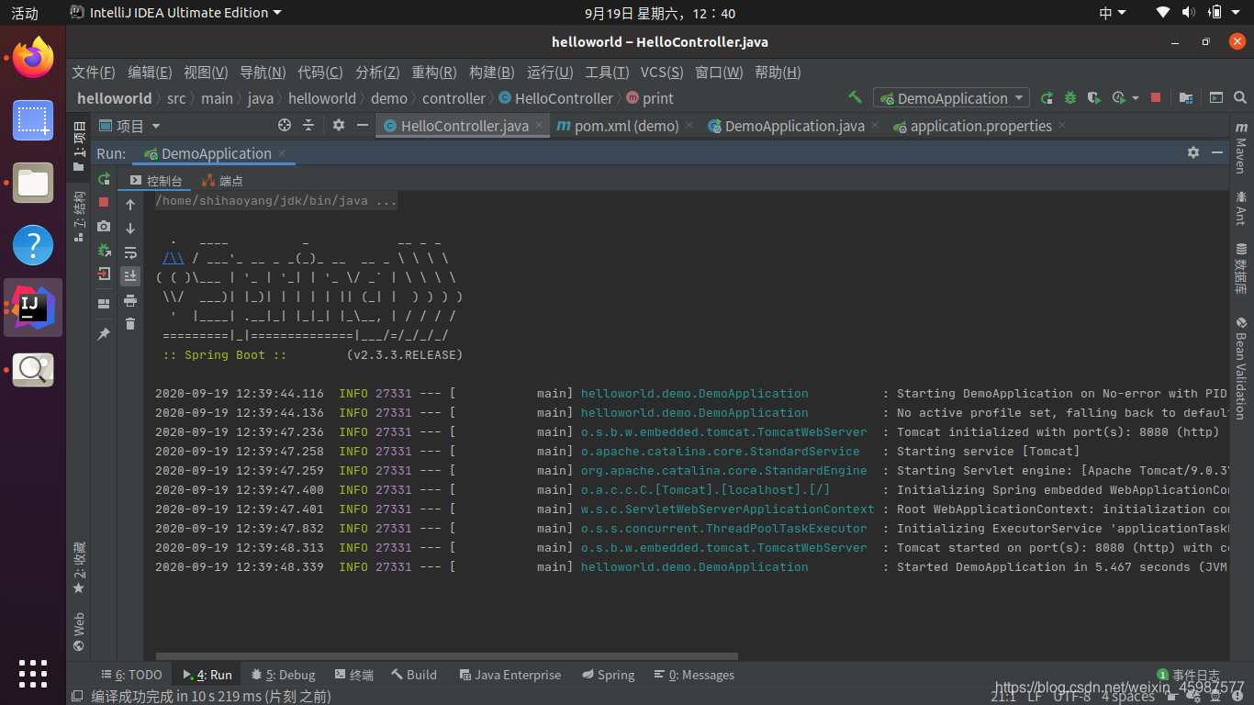Image resolution: width=1254 pixels, height=705 pixels.
Task: Start debugging with the top toolbar bug icon
Action: pyautogui.click(x=1070, y=97)
